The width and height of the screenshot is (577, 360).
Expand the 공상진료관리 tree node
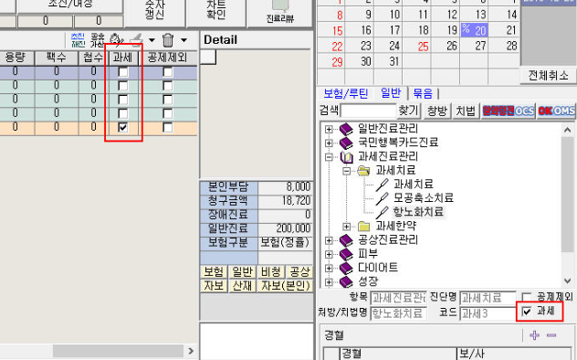click(x=329, y=240)
